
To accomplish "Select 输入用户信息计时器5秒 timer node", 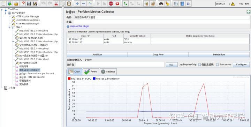I will coord(31,38).
